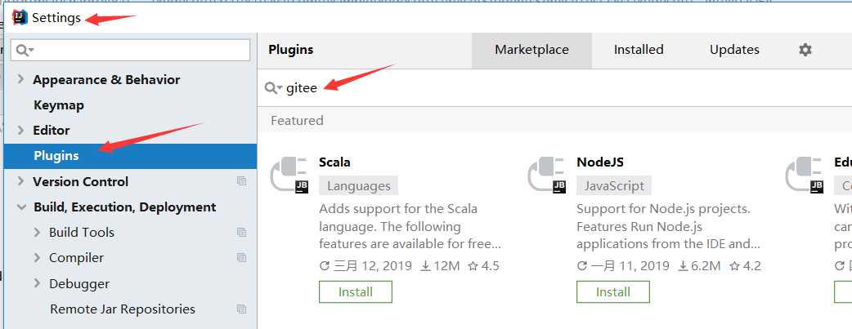Switch to the Installed tab
The image size is (852, 329).
[x=639, y=50]
